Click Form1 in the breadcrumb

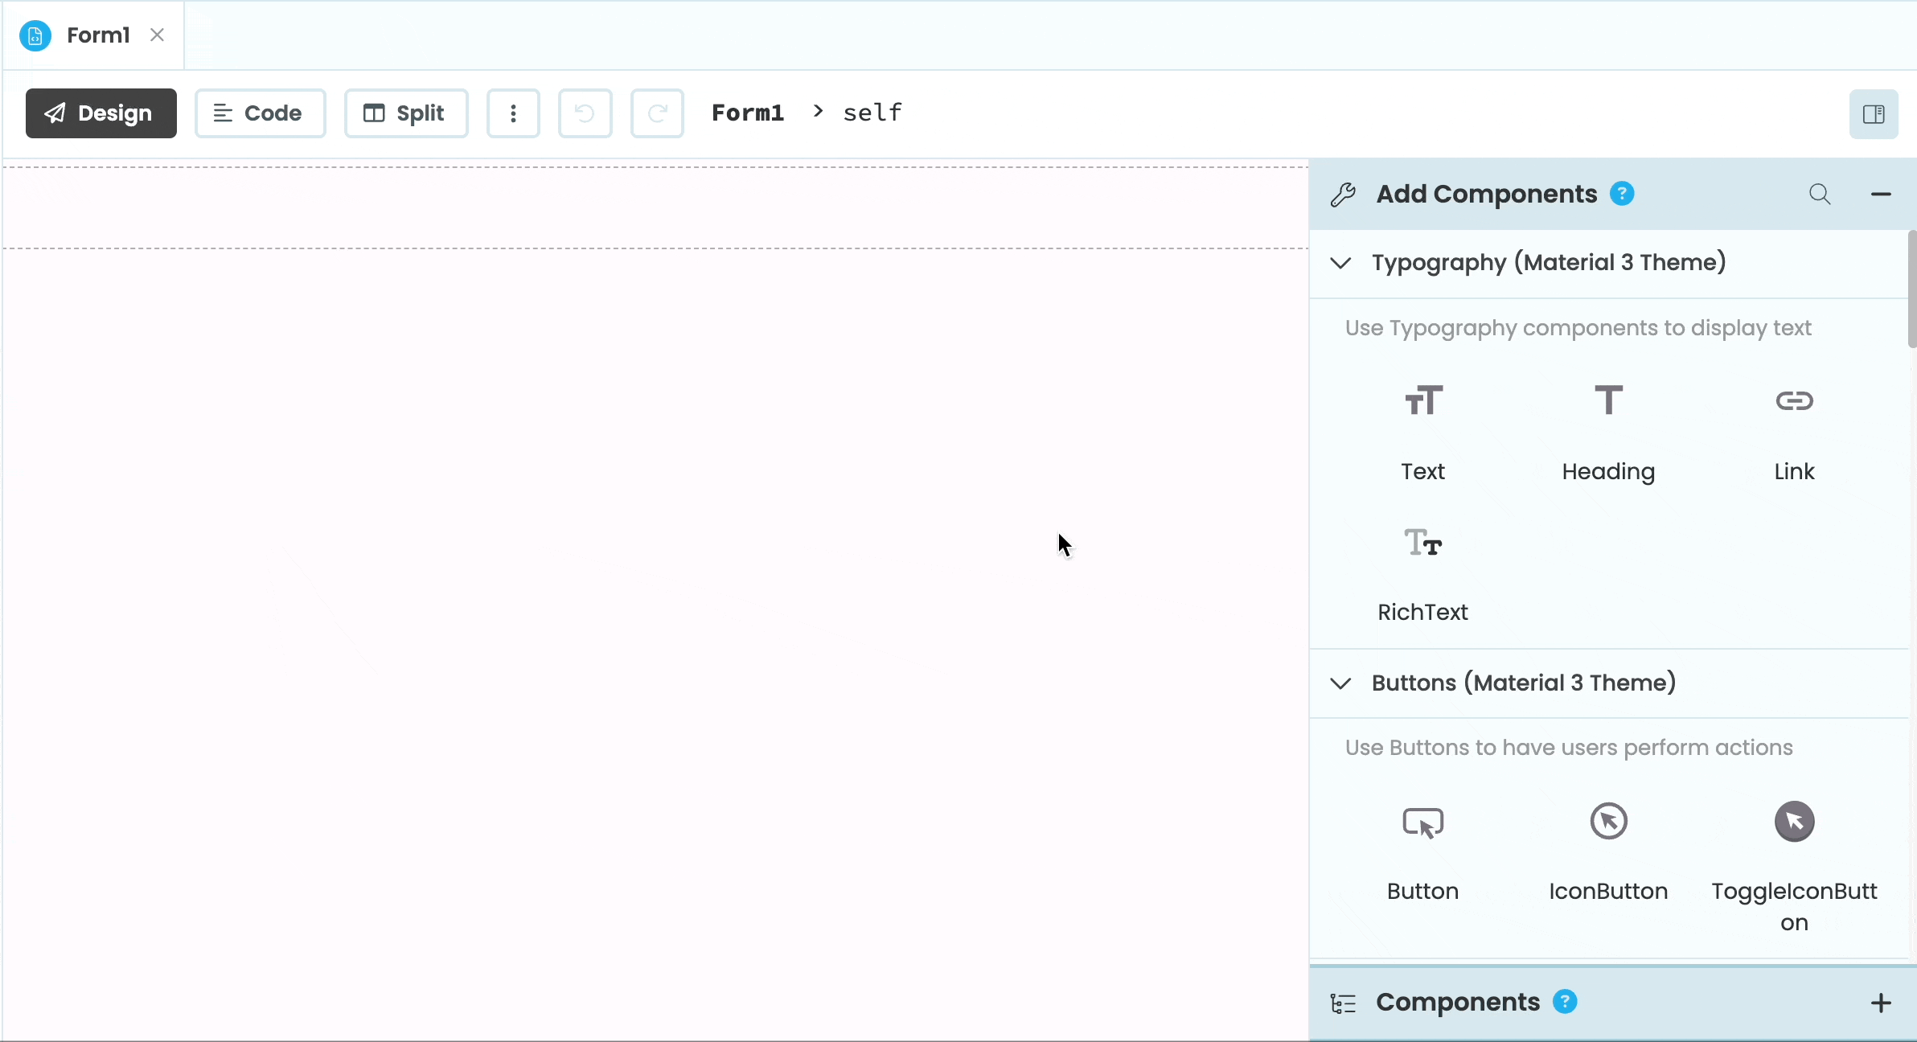(x=748, y=113)
